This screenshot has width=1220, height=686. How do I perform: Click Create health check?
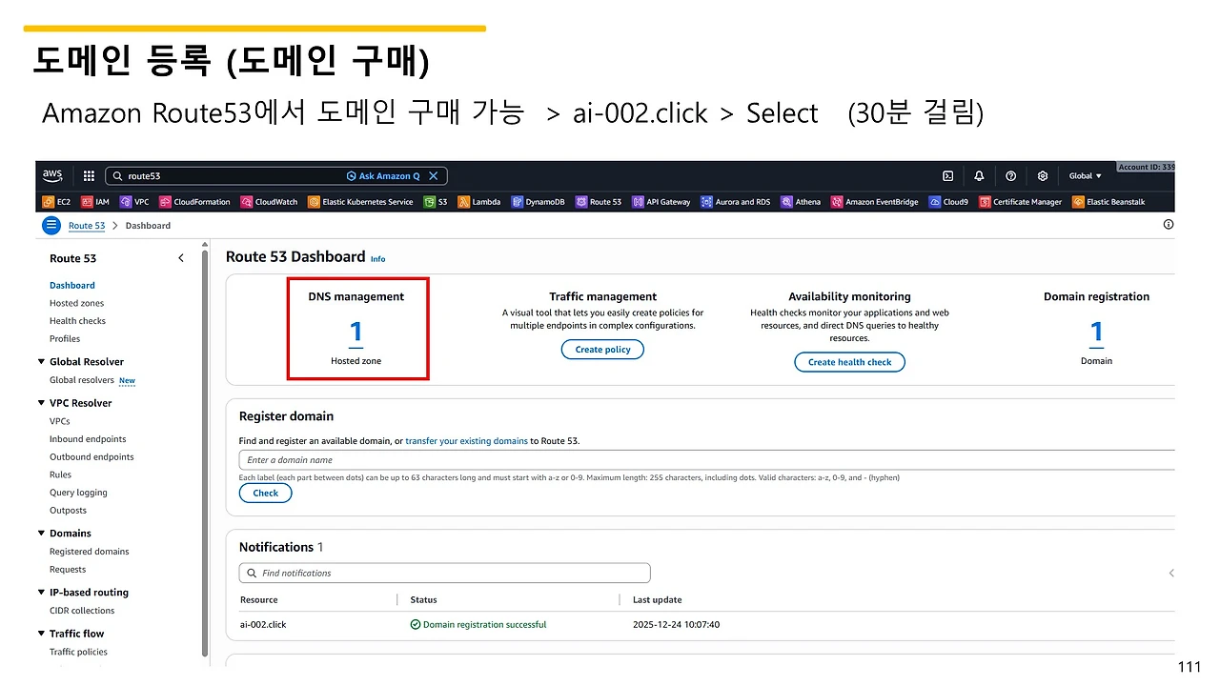point(849,361)
